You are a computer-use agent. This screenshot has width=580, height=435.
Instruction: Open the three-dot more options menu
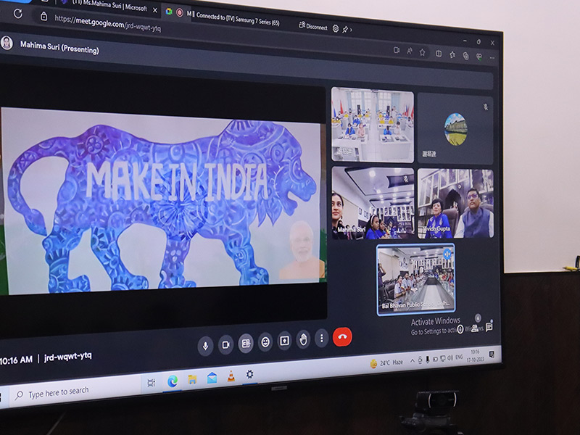pos(322,338)
